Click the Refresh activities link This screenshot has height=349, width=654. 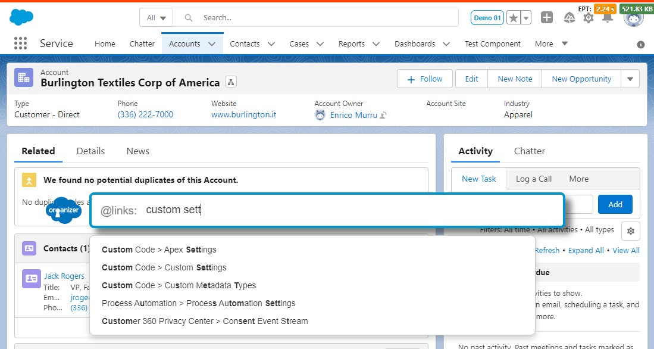pyautogui.click(x=547, y=251)
